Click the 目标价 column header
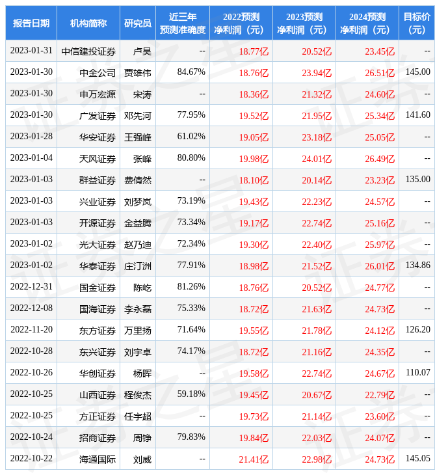This screenshot has width=435, height=475. point(417,23)
